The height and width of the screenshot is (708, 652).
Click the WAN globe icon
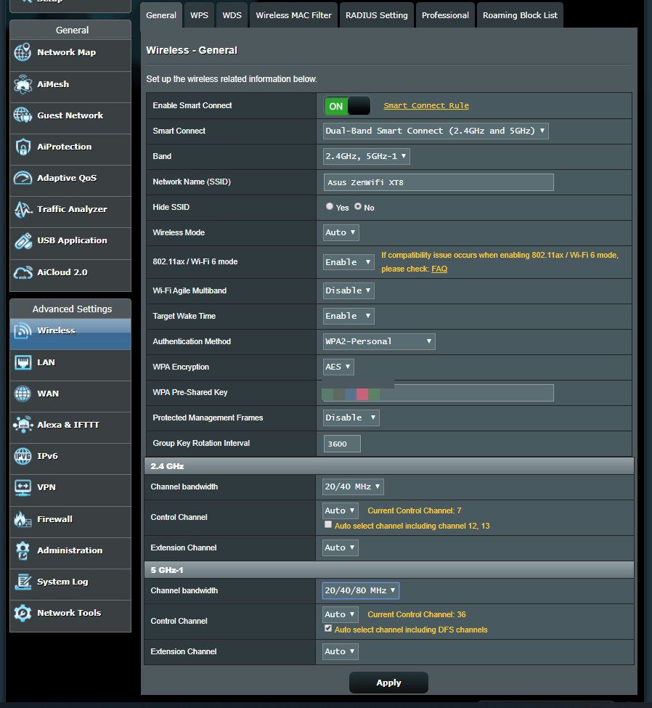click(x=23, y=394)
